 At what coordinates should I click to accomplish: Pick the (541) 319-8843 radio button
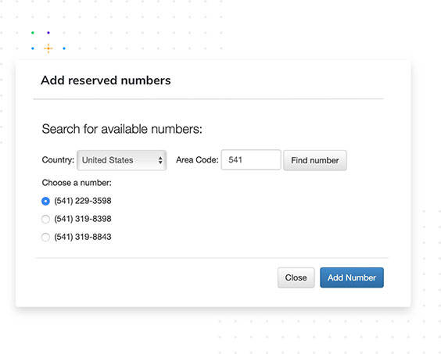[45, 237]
